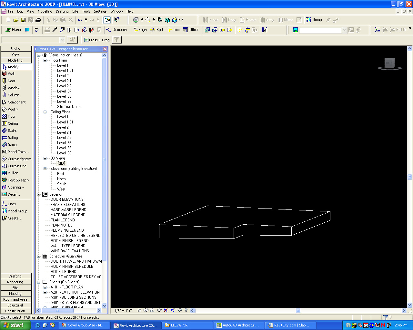Click the 1/8" = 1'-0" view scale
Screen dimensions: 413x330
pyautogui.click(x=124, y=311)
